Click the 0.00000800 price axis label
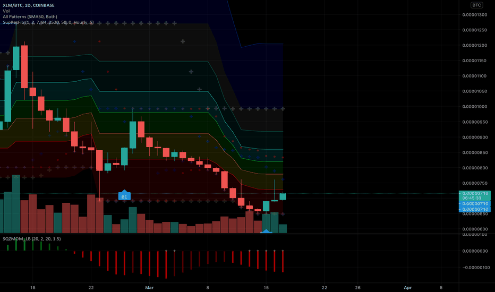Viewport: 495px width, 292px height. (474, 168)
